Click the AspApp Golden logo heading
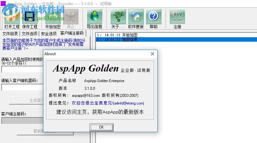257x143 pixels. (86, 68)
